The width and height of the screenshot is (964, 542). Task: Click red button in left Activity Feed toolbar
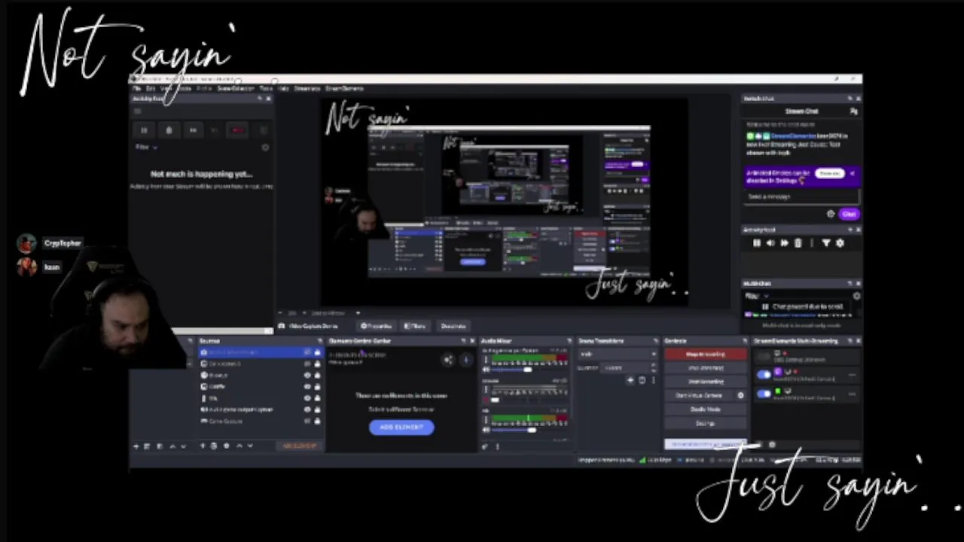238,130
